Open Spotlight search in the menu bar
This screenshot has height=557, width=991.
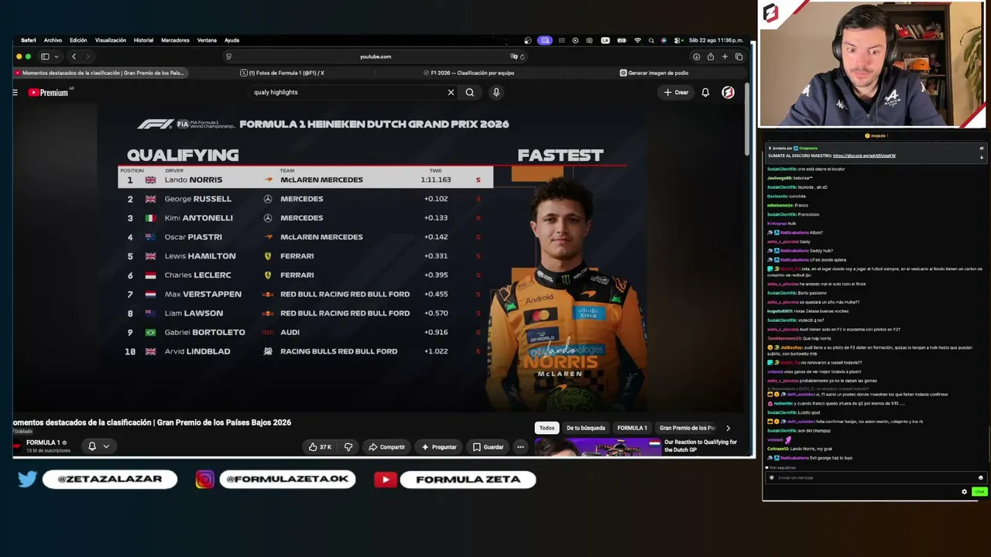651,40
